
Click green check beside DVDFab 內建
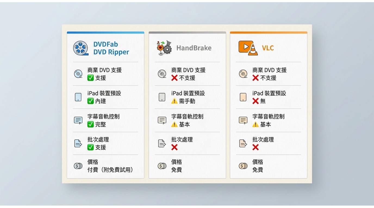91,101
